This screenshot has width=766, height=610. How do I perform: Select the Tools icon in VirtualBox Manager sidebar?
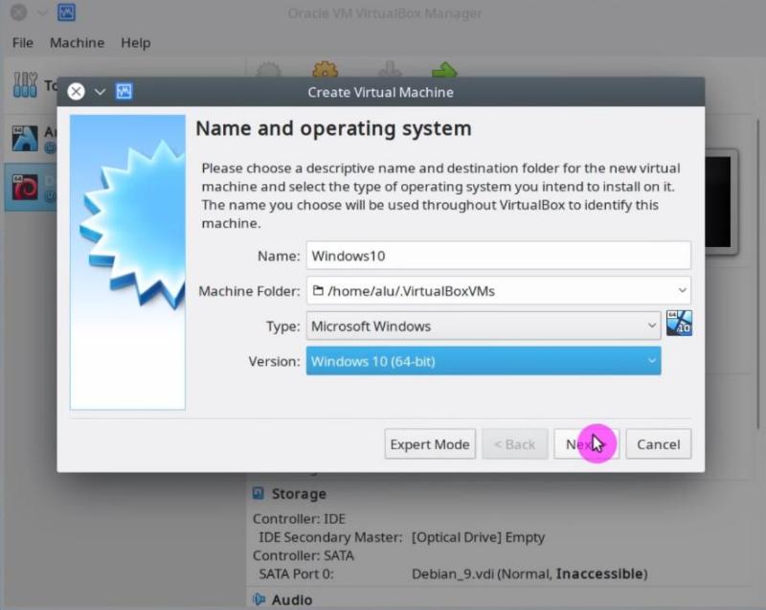click(26, 85)
